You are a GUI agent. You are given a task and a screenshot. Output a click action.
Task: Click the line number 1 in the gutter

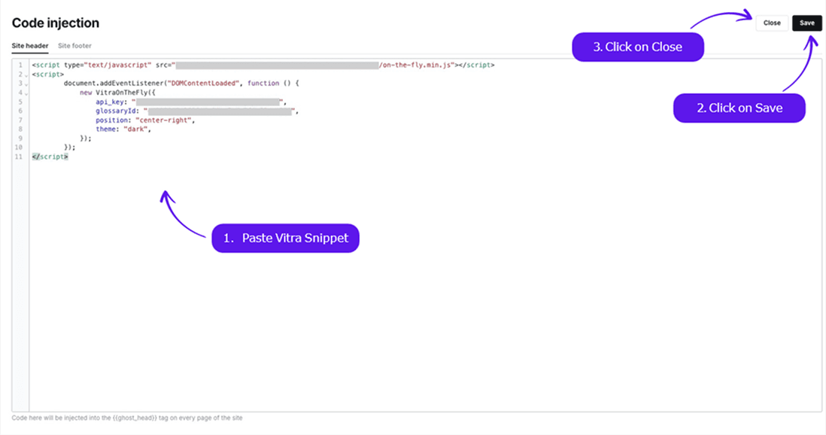[x=20, y=65]
